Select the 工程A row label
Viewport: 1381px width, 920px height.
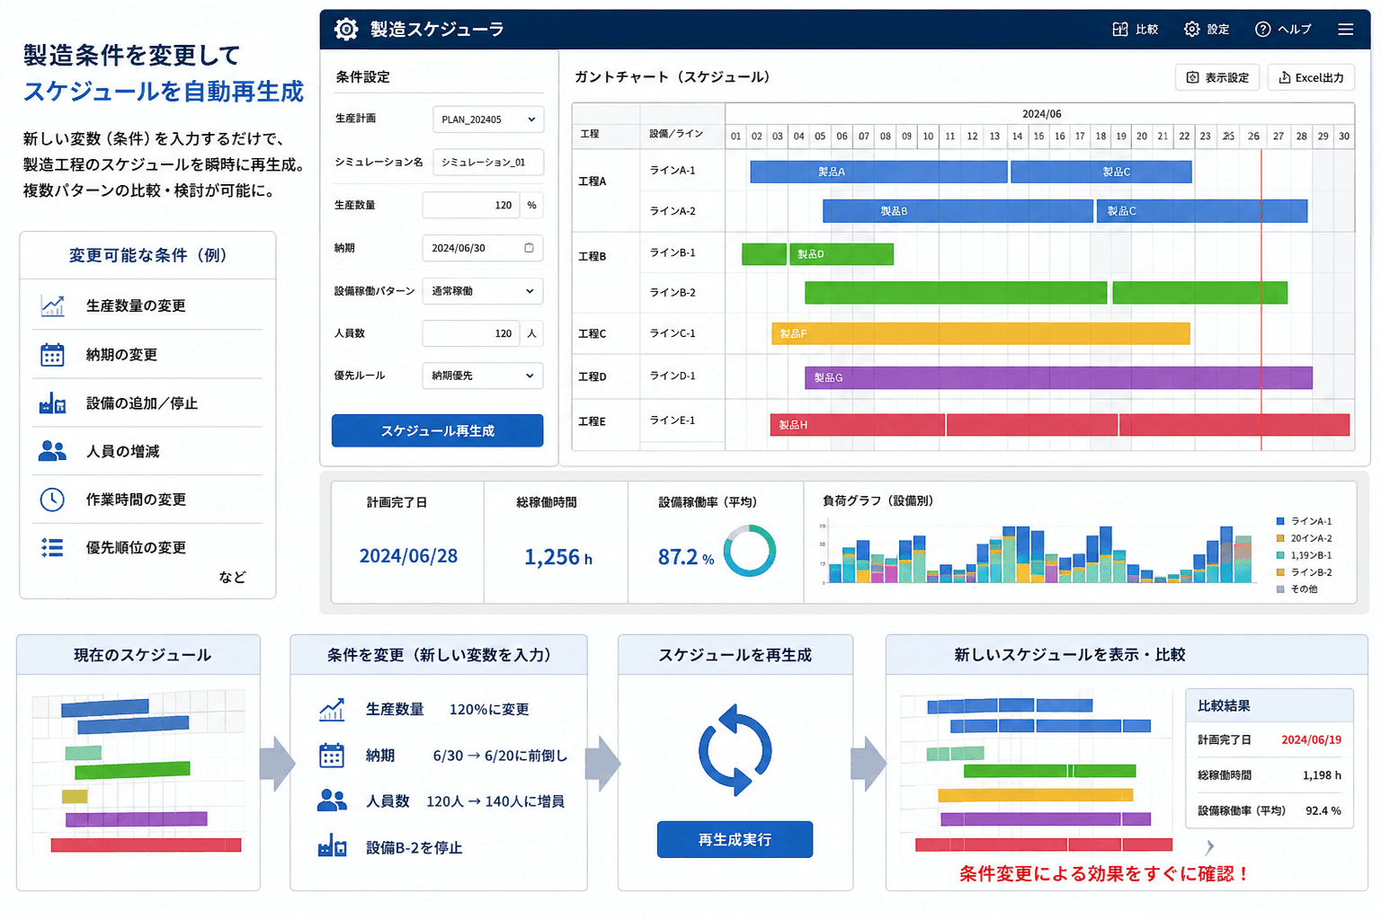(x=592, y=181)
